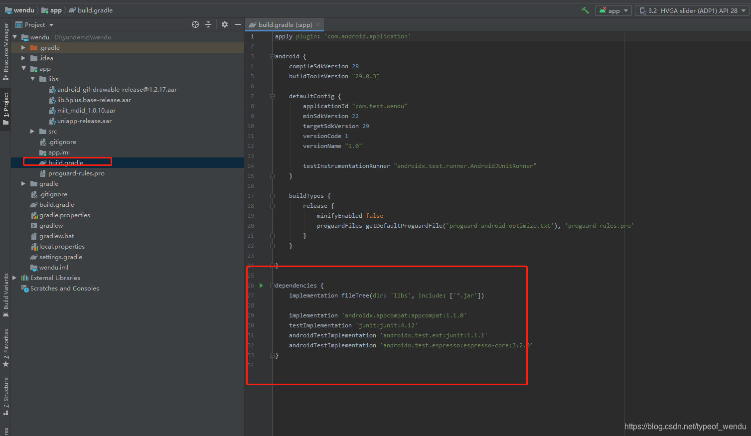751x436 pixels.
Task: Click the app module folder icon
Action: (x=34, y=69)
